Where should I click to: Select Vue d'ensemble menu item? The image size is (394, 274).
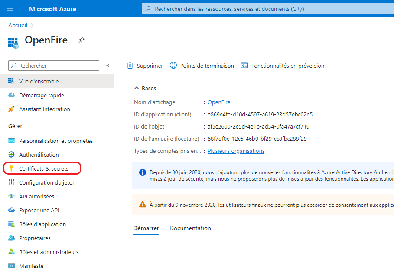click(58, 81)
